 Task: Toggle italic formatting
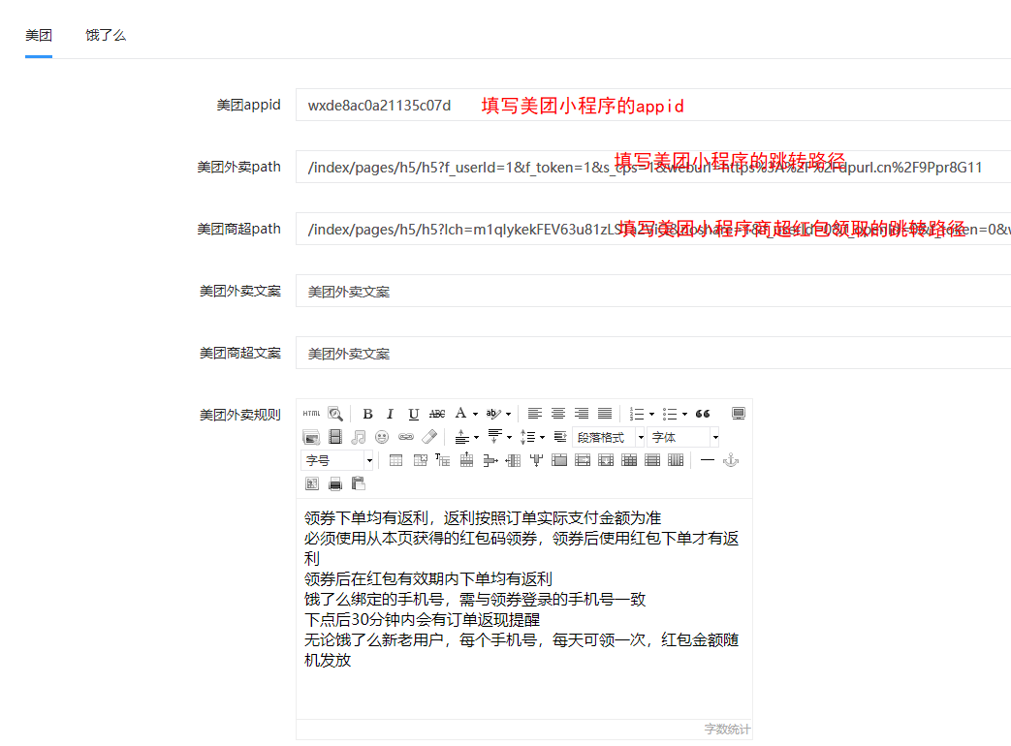[x=390, y=414]
